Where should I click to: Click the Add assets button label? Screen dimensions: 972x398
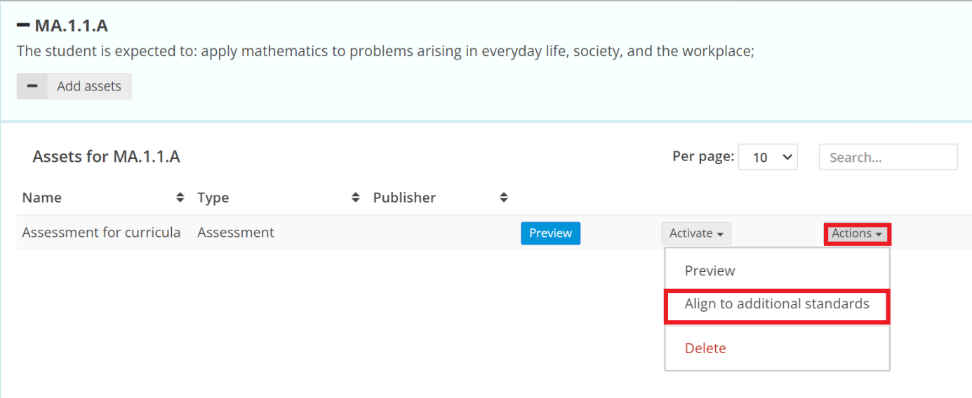pos(89,86)
